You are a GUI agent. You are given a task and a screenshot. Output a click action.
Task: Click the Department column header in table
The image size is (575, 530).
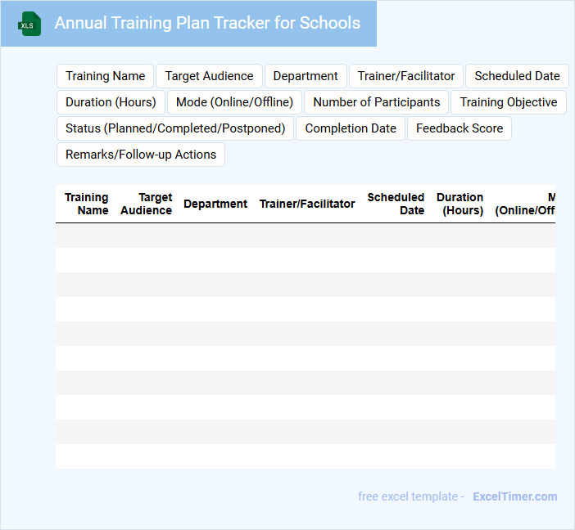tap(215, 204)
